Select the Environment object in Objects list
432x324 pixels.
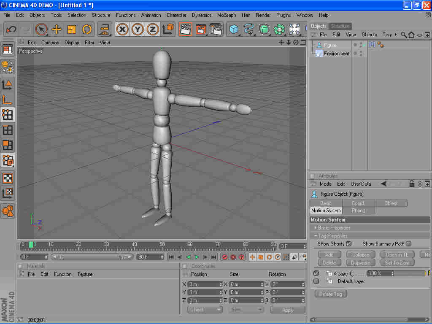pyautogui.click(x=336, y=54)
